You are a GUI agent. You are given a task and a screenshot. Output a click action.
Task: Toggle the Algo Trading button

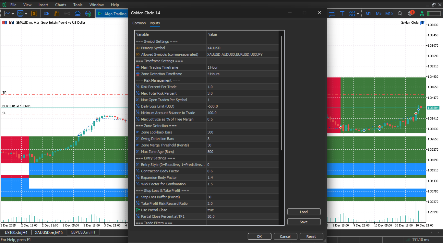112,14
